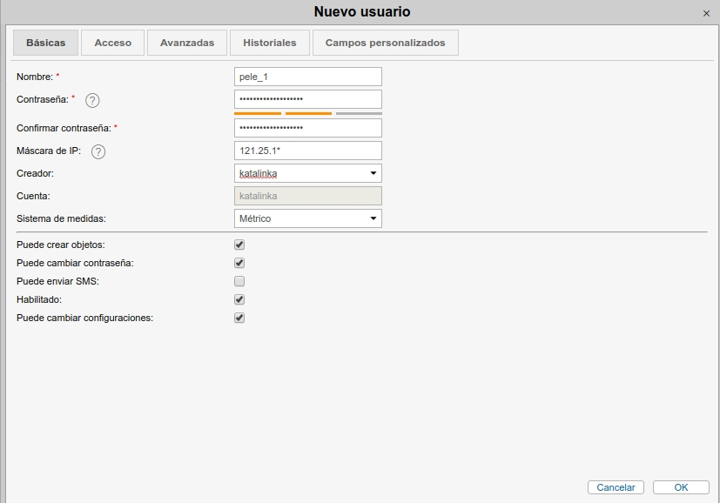The width and height of the screenshot is (720, 503).
Task: Enable the Puede enviar SMS checkbox
Action: point(239,281)
